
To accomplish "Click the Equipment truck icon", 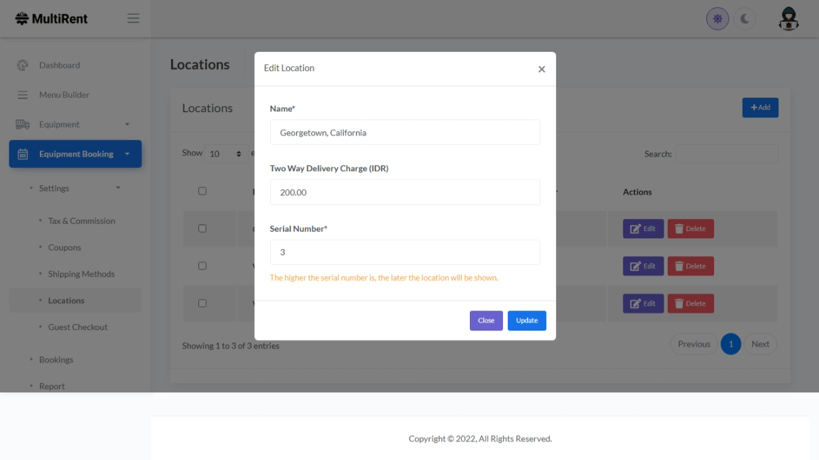I will tap(23, 124).
